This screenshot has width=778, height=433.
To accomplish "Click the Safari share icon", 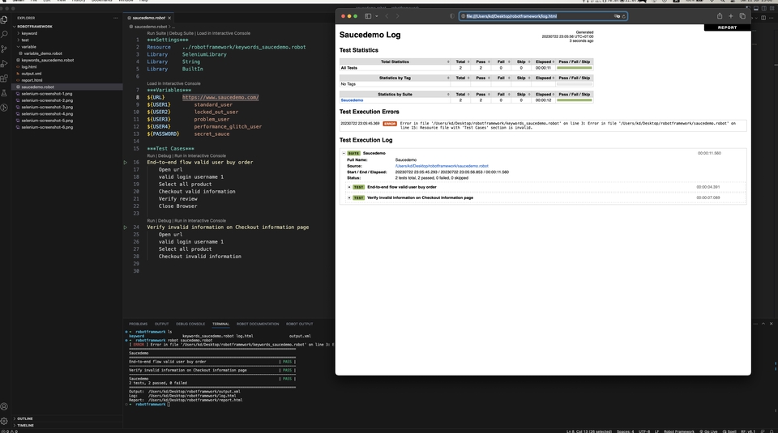I will (x=720, y=16).
